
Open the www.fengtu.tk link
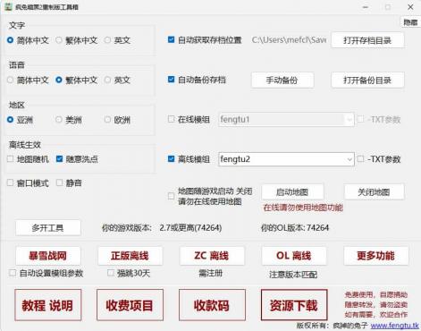pyautogui.click(x=394, y=326)
